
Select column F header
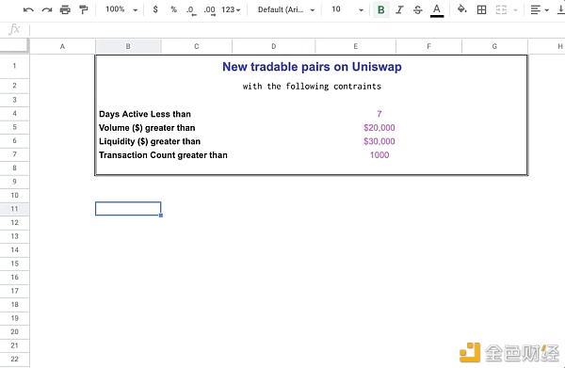pyautogui.click(x=428, y=46)
